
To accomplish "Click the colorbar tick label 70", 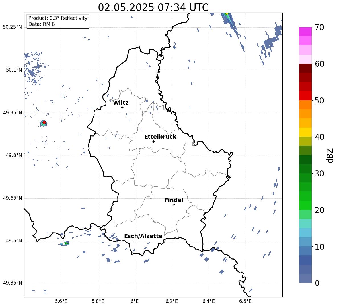I will click(319, 27).
